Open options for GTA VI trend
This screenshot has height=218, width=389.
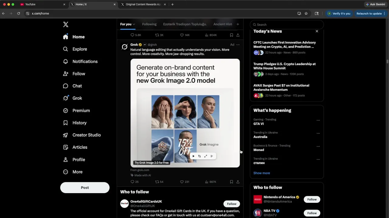318,120
